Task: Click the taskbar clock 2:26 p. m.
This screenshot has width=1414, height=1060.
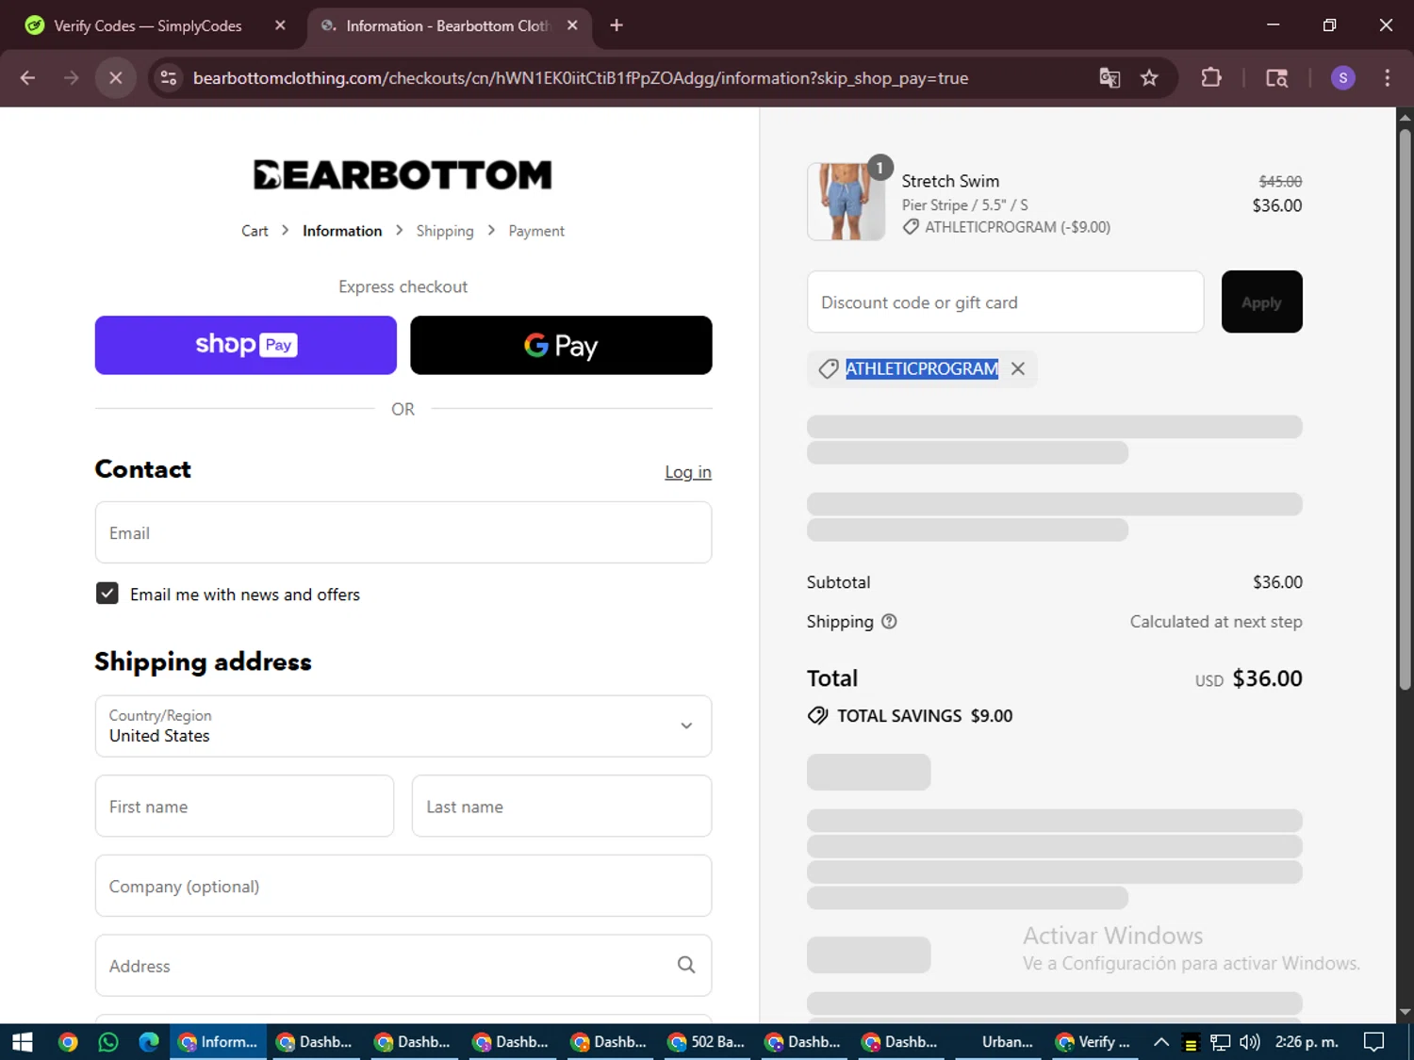Action: click(1307, 1042)
